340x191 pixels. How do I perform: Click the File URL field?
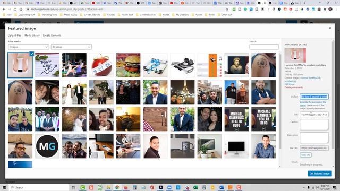(x=314, y=148)
